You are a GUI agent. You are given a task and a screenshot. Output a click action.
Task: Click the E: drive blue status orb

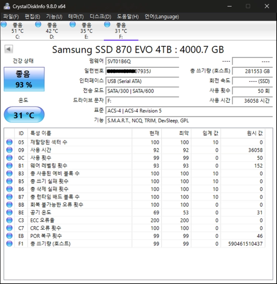pos(72,24)
